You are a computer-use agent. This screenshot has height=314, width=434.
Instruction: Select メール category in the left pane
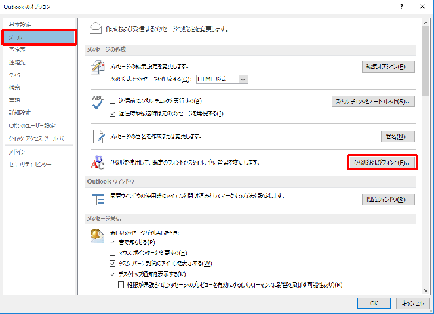click(39, 38)
